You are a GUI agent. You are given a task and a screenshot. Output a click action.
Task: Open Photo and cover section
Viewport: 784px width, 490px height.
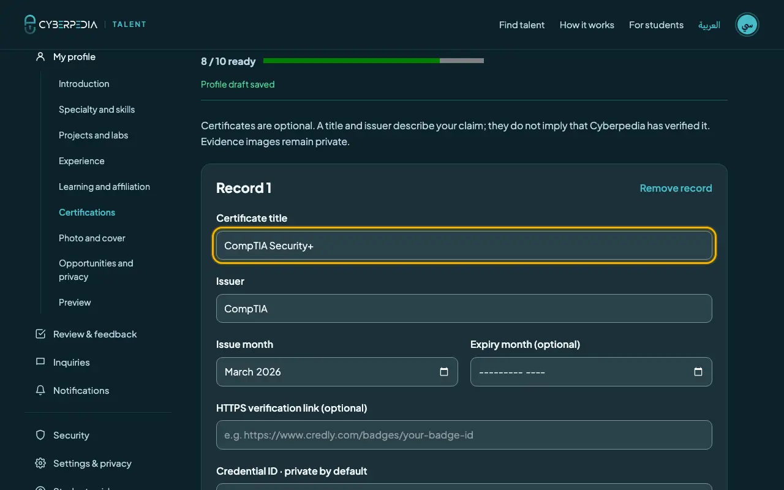(92, 238)
